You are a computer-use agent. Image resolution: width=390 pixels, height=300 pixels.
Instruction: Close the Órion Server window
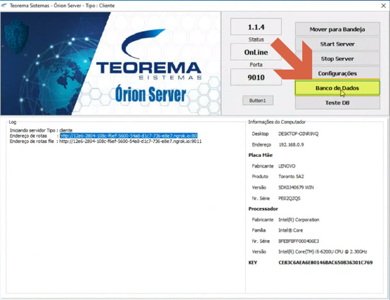pyautogui.click(x=384, y=6)
